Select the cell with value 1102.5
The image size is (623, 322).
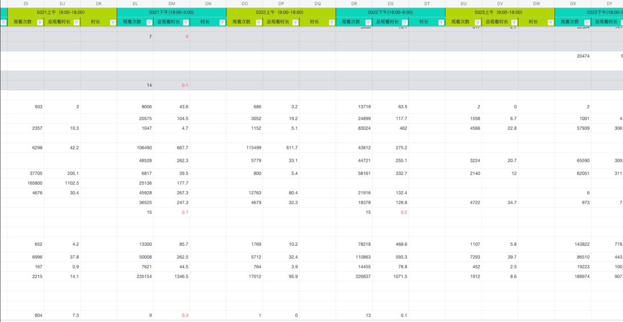click(x=62, y=183)
